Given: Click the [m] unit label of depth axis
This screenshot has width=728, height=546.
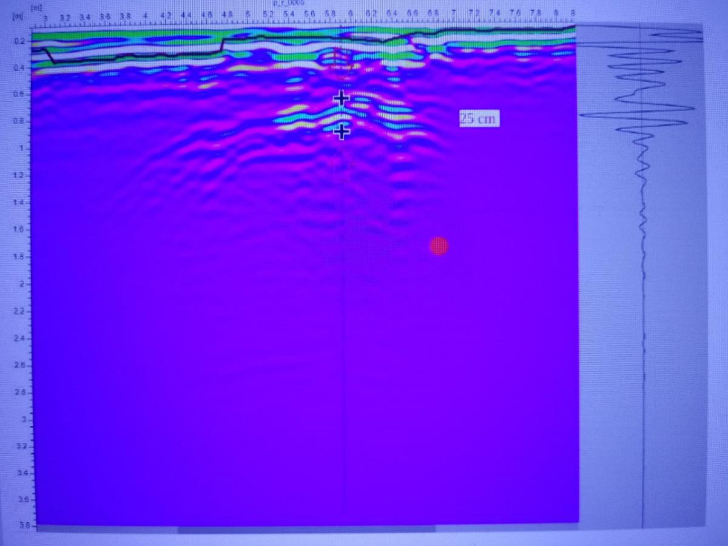Looking at the screenshot, I should [18, 16].
